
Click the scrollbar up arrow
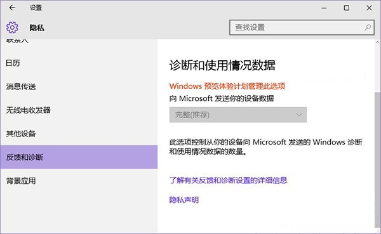click(x=377, y=42)
